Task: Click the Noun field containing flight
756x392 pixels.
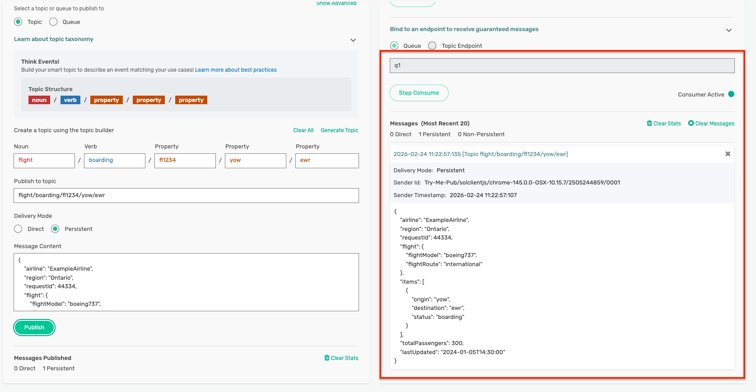Action: click(x=44, y=161)
